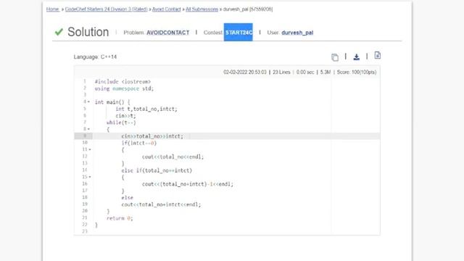Open the Avoid Contact breadcrumb link

[166, 9]
